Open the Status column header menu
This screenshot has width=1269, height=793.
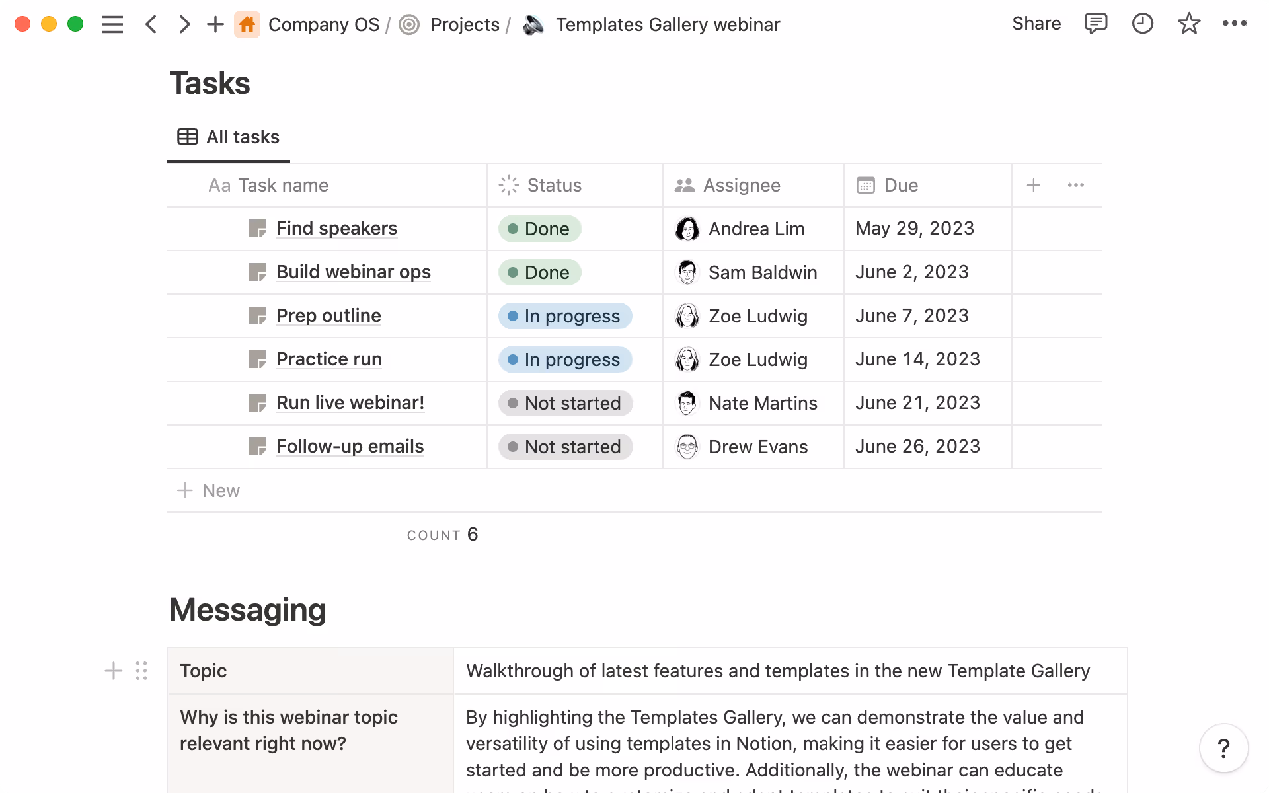[x=554, y=185]
